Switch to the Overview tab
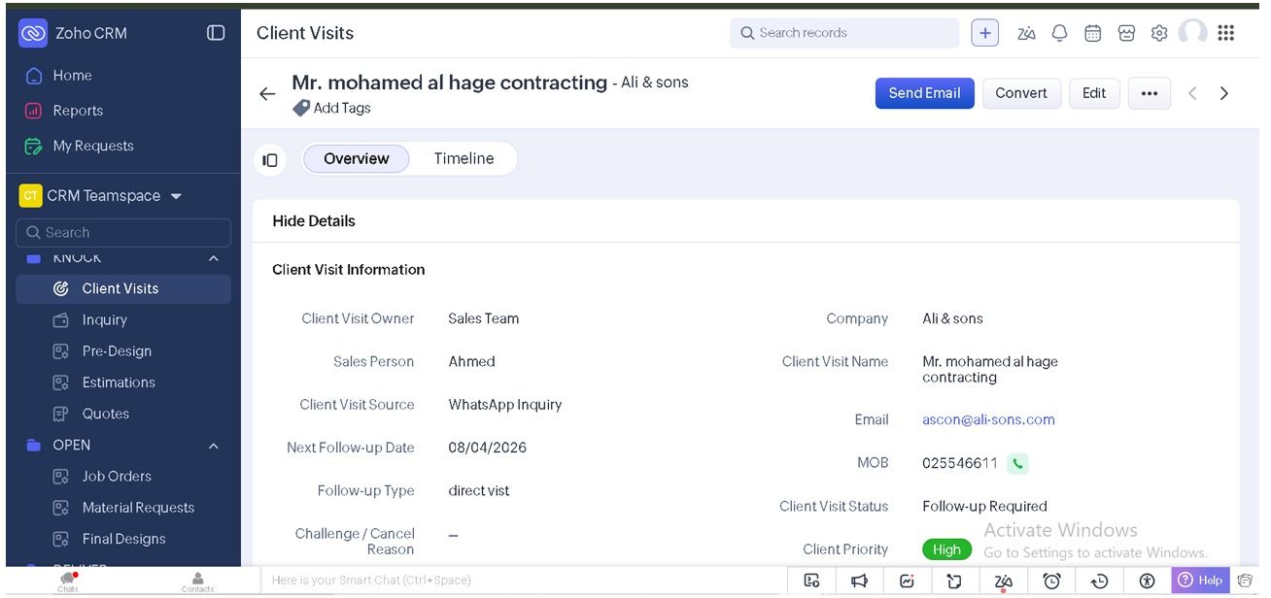1271x598 pixels. click(357, 158)
